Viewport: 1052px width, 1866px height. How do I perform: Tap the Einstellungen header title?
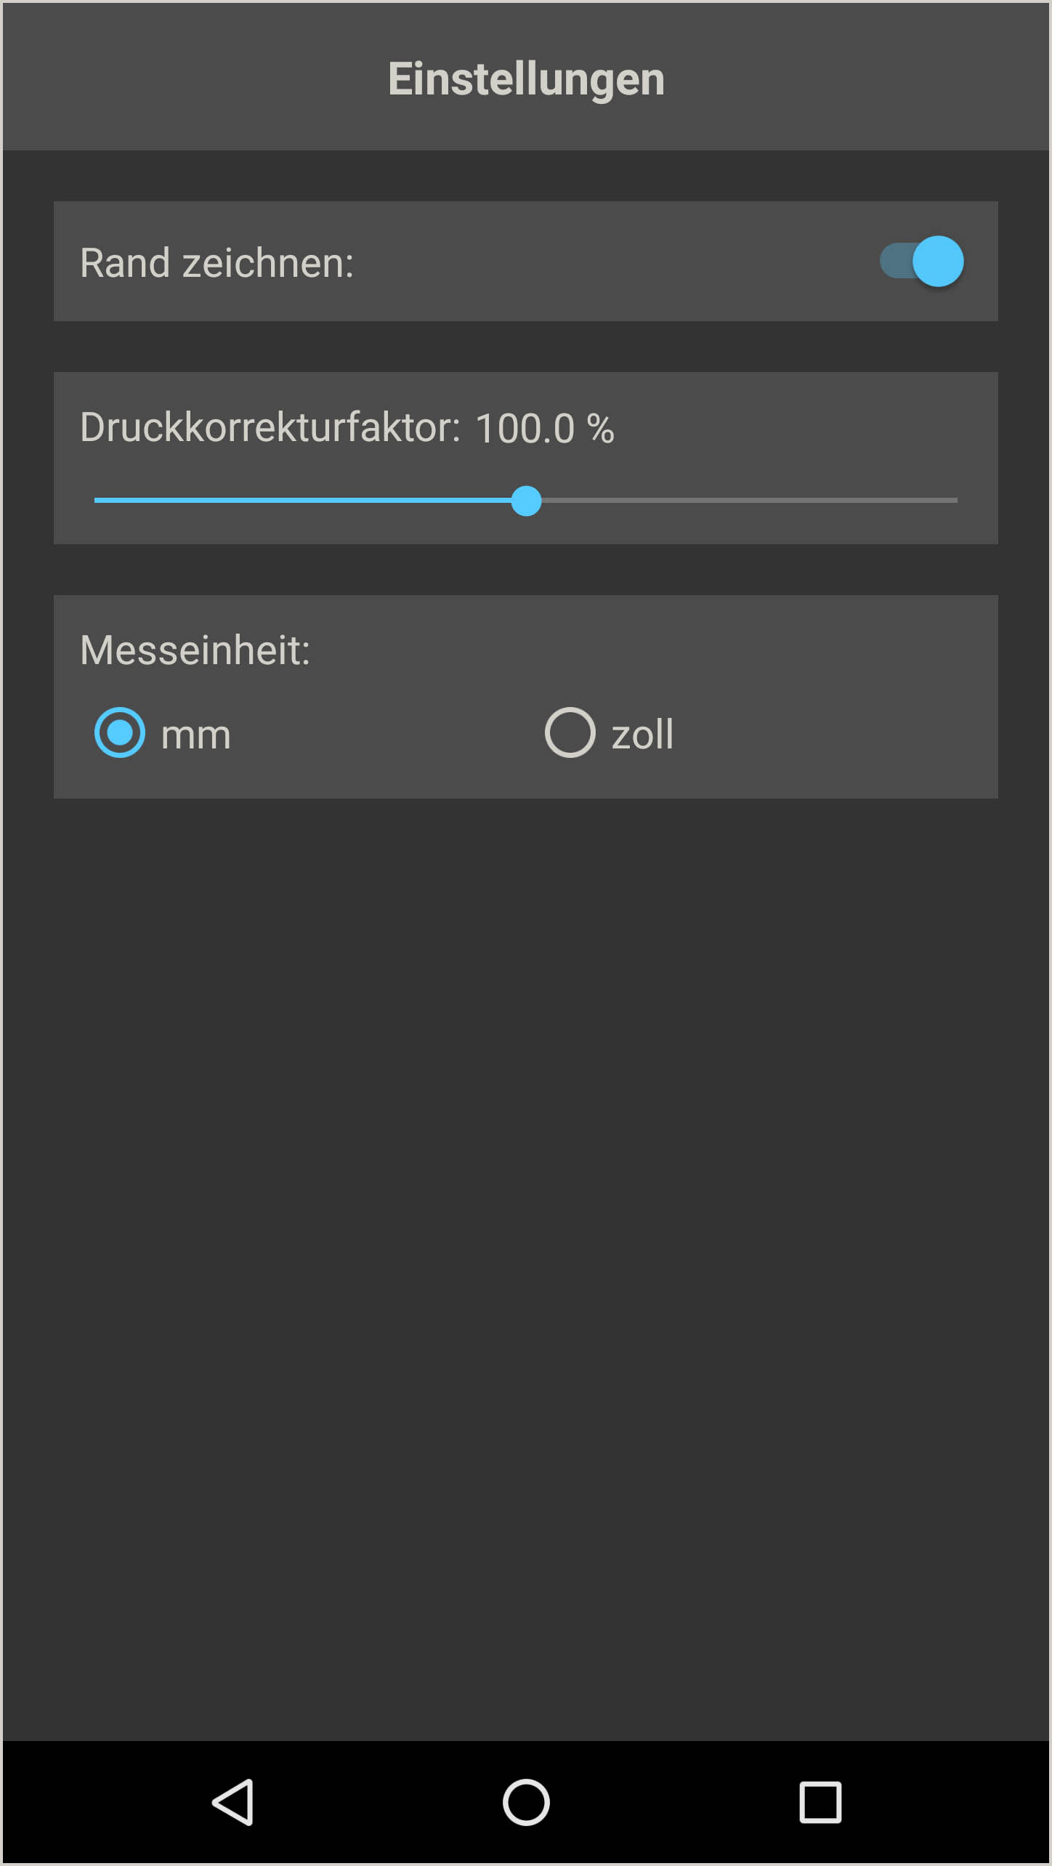click(526, 78)
